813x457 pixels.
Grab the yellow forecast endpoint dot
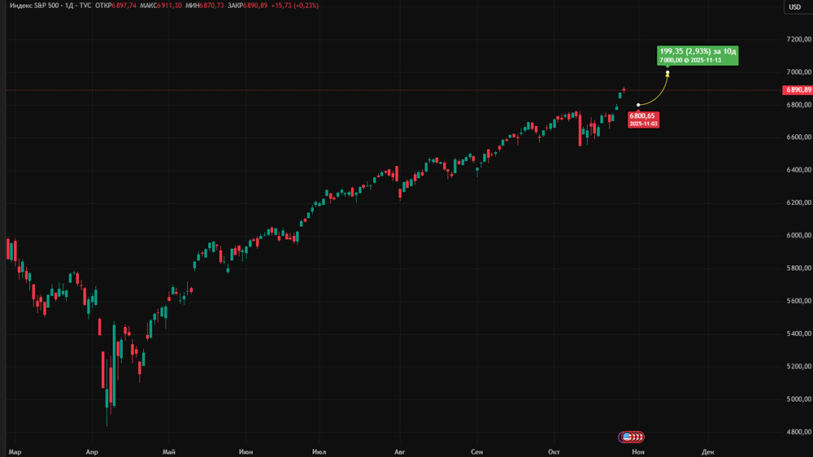(667, 73)
